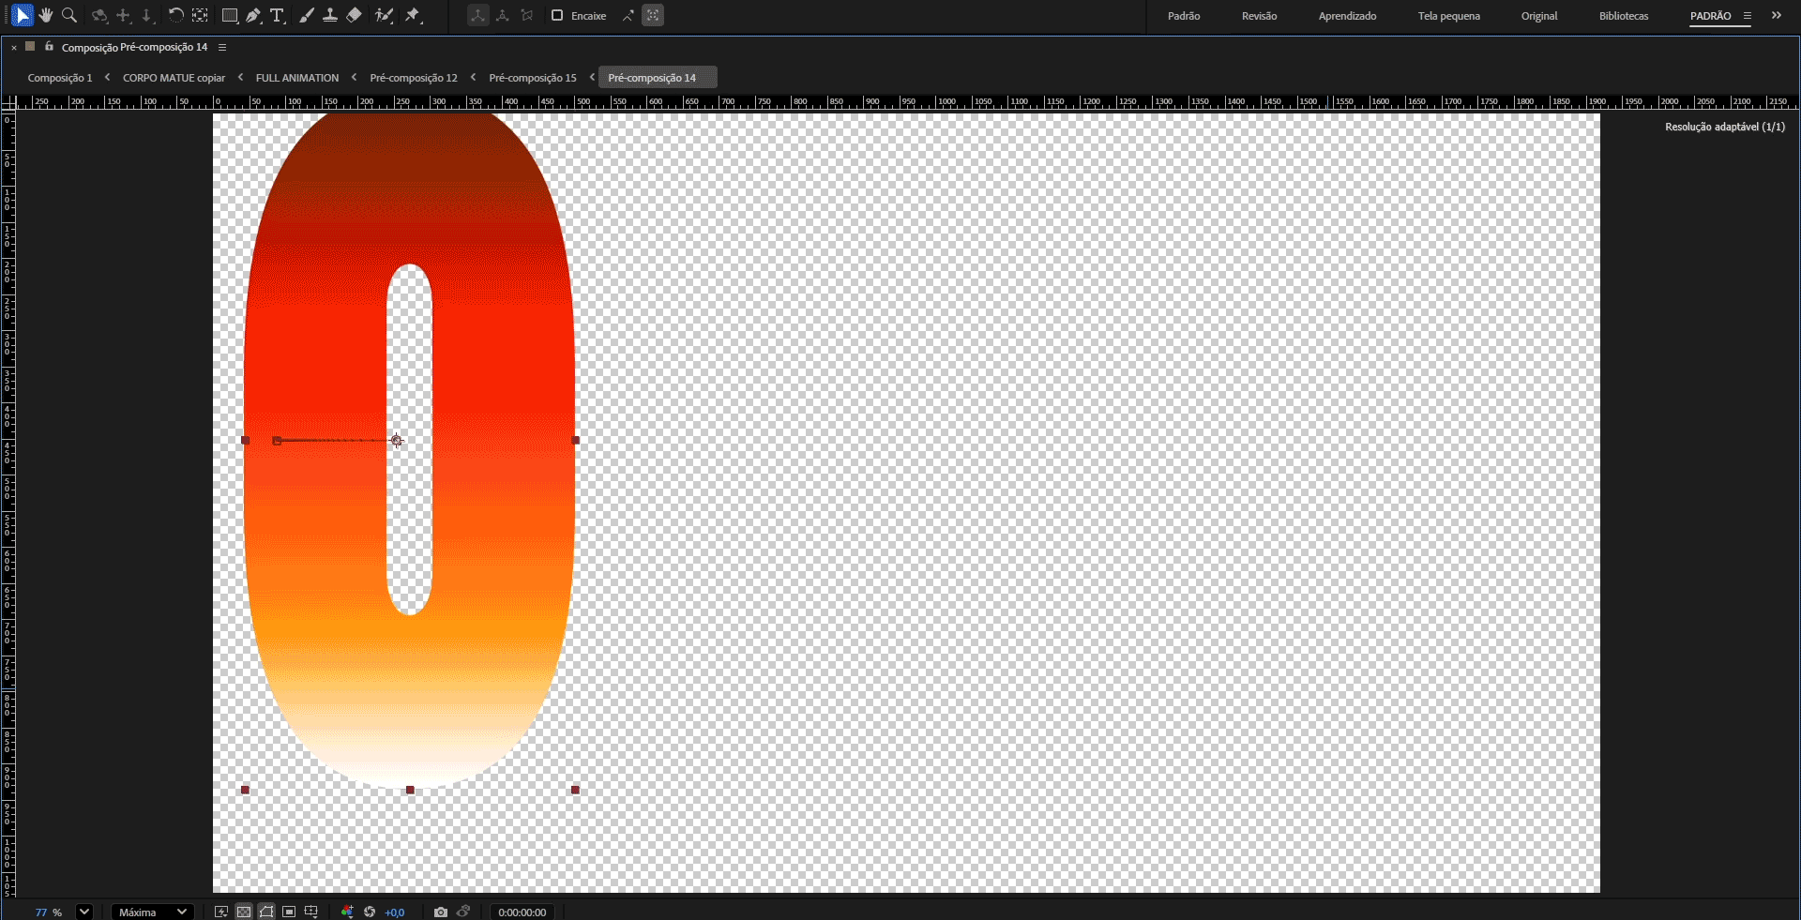Click the reset exposure aperture icon
Viewport: 1801px width, 920px height.
pos(370,912)
